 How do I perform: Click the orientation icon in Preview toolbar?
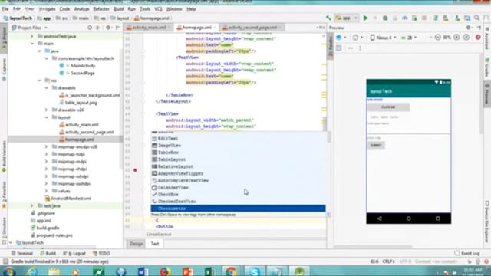pos(355,38)
